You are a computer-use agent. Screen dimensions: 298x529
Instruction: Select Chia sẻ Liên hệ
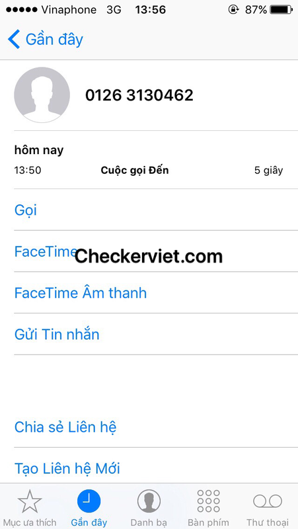tap(156, 427)
